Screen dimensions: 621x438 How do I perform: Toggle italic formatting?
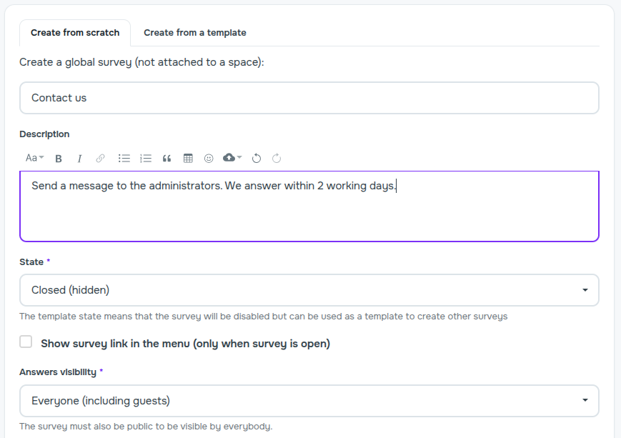(x=79, y=159)
